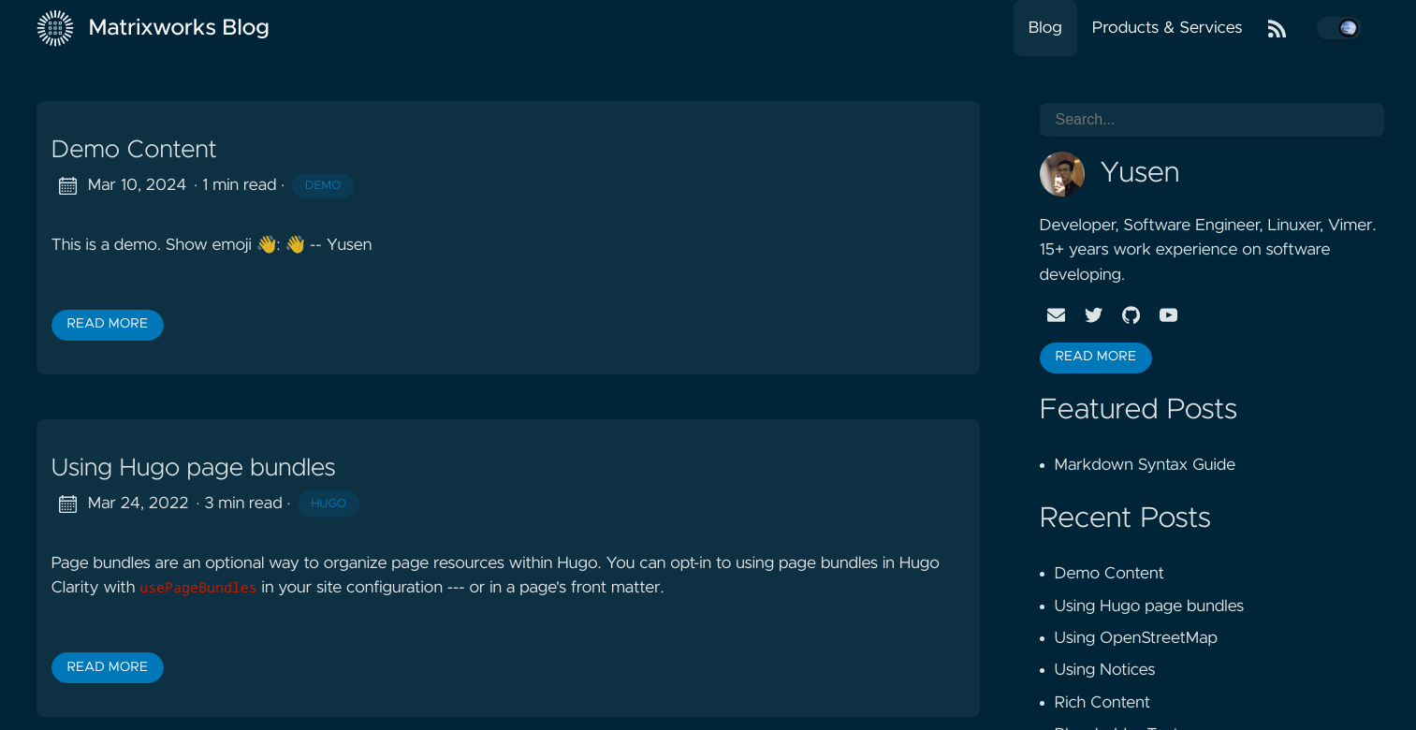Click the 'Mar 10, 2024' date text
1416x730 pixels.
pyautogui.click(x=137, y=185)
